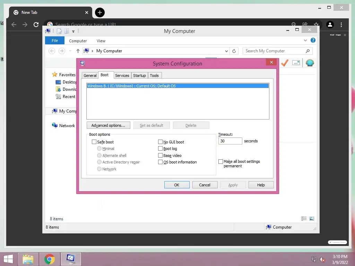This screenshot has width=355, height=266.
Task: Switch to large icons view in Explorer
Action: [x=312, y=218]
